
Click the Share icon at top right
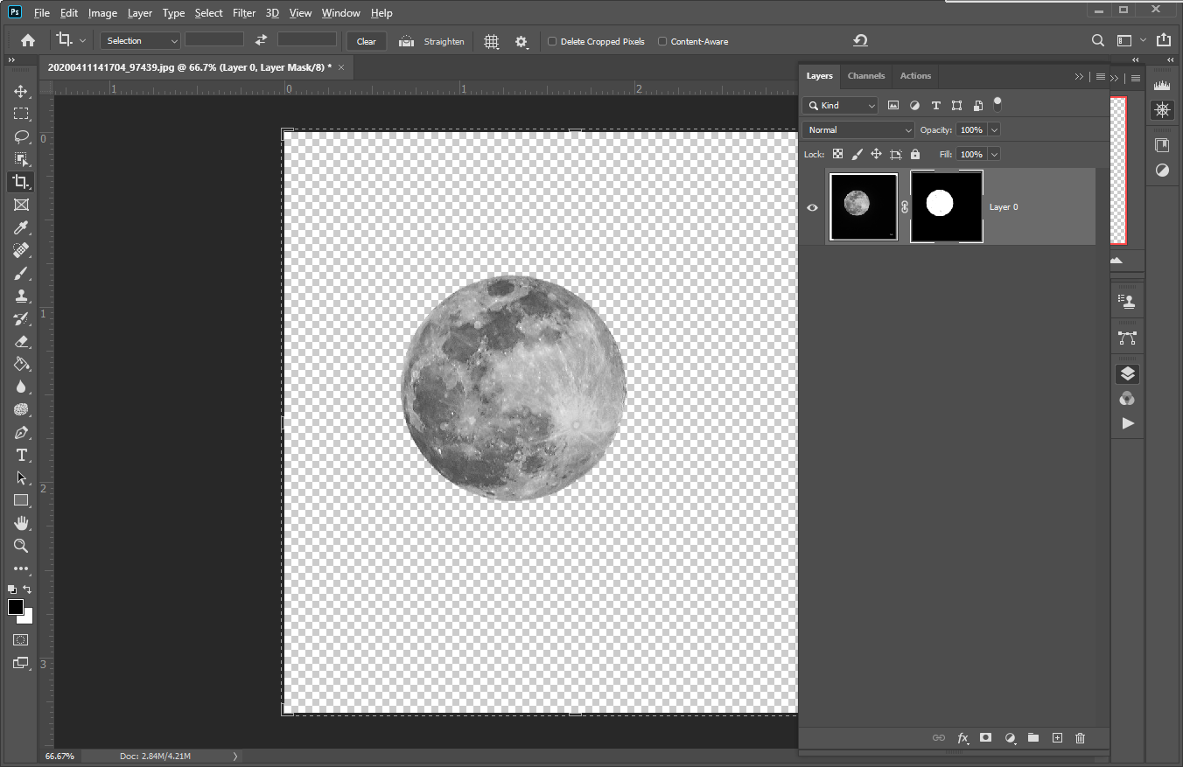(x=1163, y=40)
